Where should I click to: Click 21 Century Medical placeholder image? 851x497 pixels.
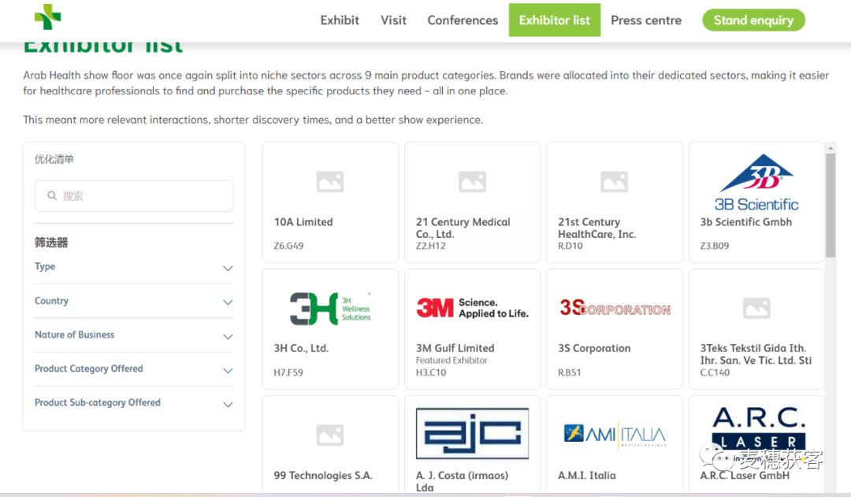tap(472, 182)
